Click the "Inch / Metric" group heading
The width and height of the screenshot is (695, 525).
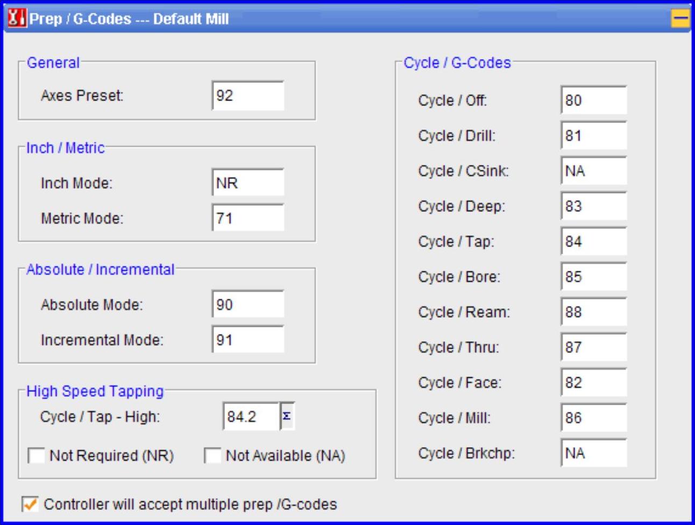tap(66, 148)
